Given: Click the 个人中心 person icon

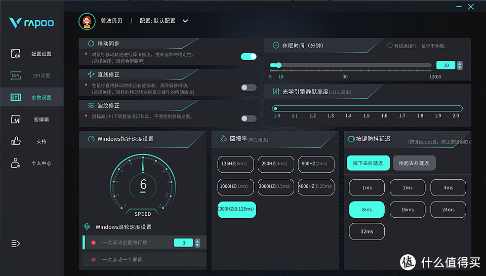Looking at the screenshot, I should pyautogui.click(x=16, y=163).
